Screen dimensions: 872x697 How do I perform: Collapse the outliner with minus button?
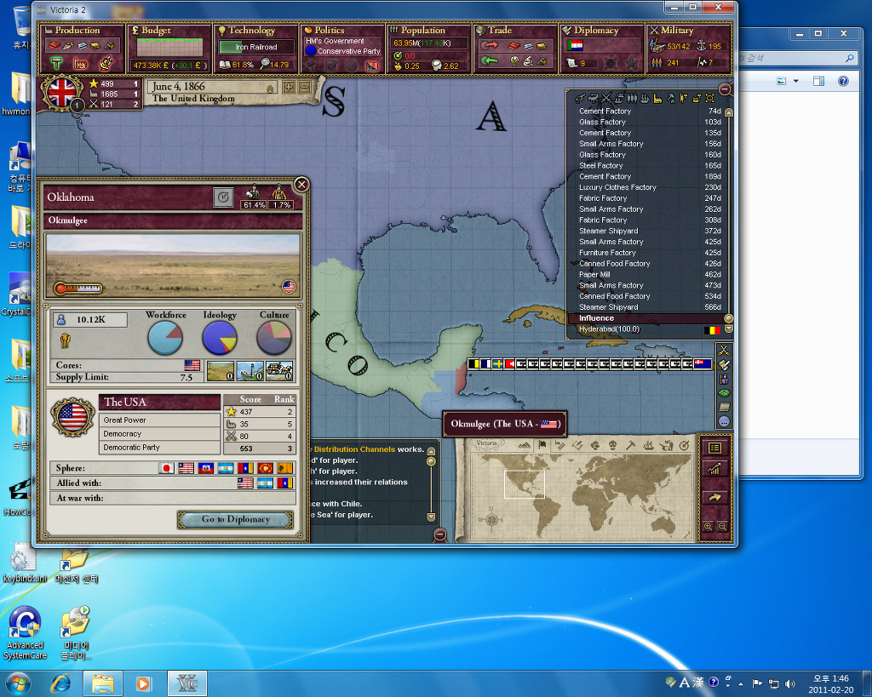tap(725, 89)
